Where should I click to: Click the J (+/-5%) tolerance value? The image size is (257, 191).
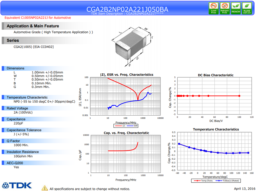click(21, 134)
